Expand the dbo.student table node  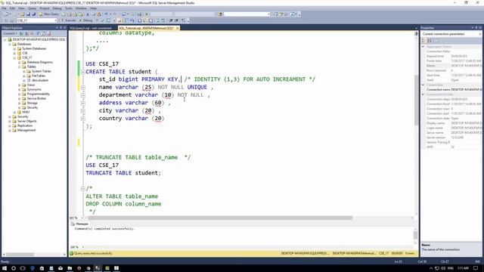click(x=24, y=80)
